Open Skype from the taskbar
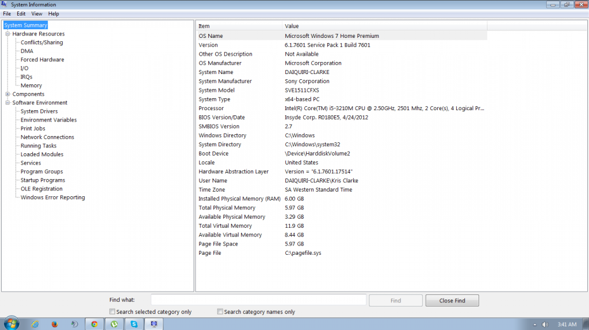589x330 pixels. 134,324
